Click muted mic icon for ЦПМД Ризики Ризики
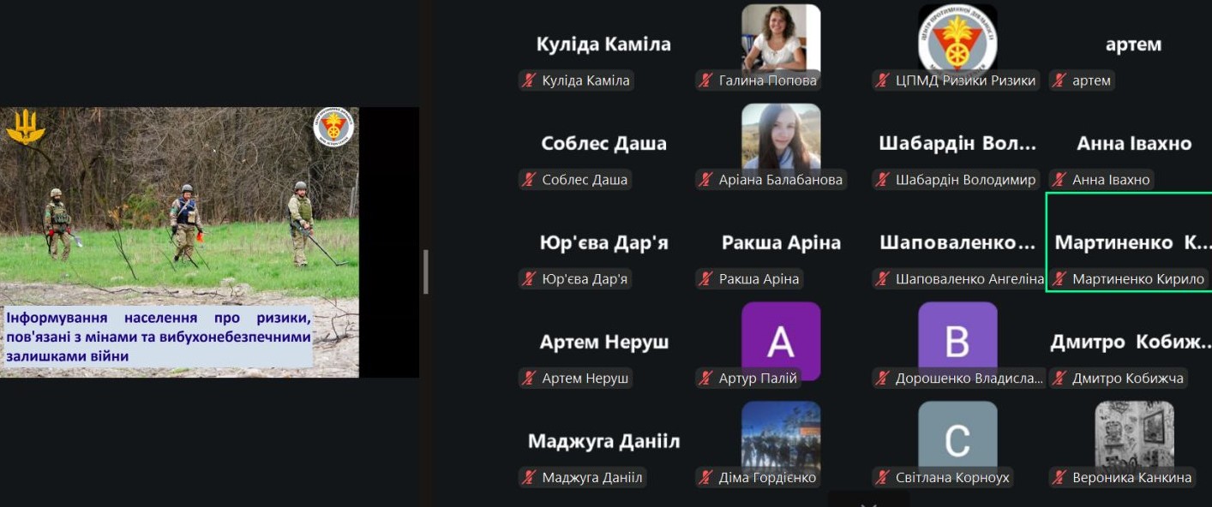The image size is (1212, 507). point(882,81)
